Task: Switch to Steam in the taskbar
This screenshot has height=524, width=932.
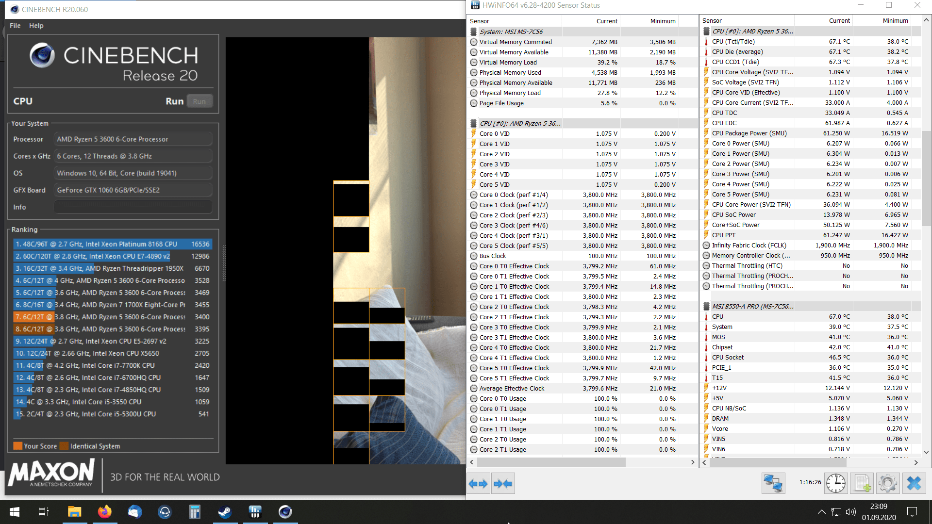Action: coord(225,512)
